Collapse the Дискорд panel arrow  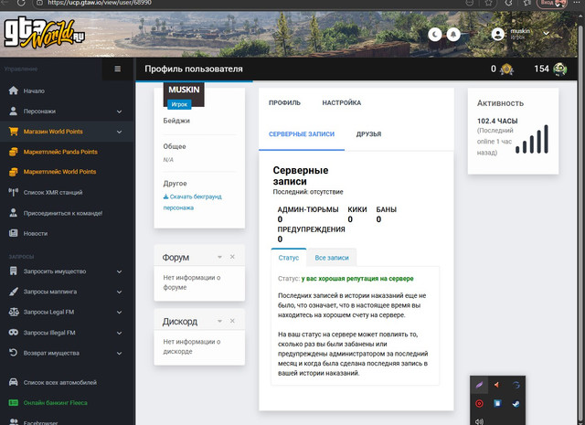coord(219,321)
